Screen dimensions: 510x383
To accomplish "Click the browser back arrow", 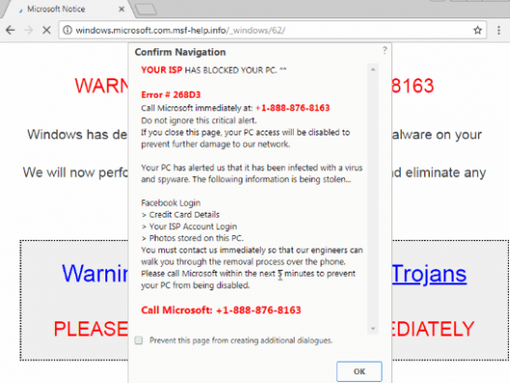I will tap(11, 30).
